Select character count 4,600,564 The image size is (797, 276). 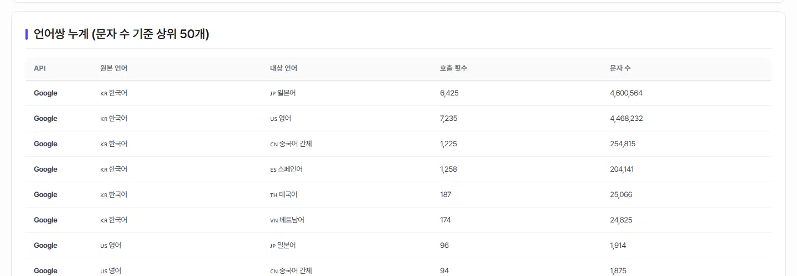626,93
